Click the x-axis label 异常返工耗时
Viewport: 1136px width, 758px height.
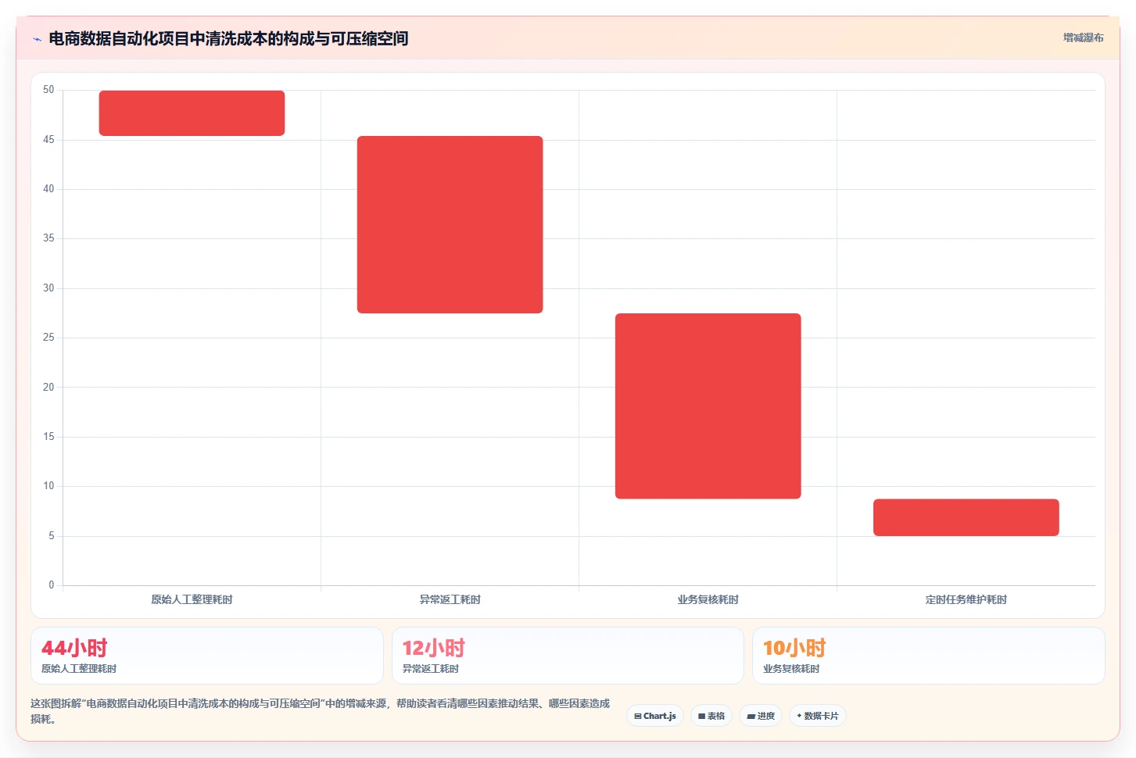click(x=450, y=599)
